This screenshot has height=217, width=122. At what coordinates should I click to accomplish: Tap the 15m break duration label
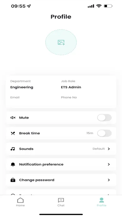[90, 133]
